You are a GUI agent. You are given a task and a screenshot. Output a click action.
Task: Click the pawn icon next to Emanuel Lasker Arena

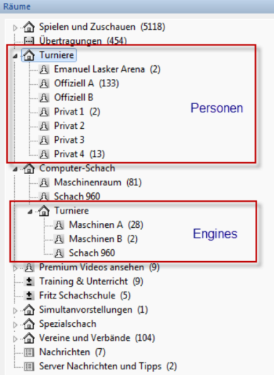click(x=44, y=69)
